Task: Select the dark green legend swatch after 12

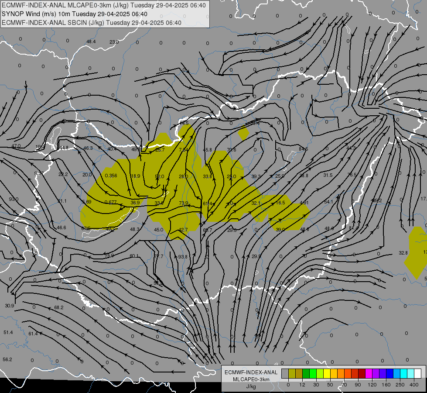Action: click(x=306, y=374)
